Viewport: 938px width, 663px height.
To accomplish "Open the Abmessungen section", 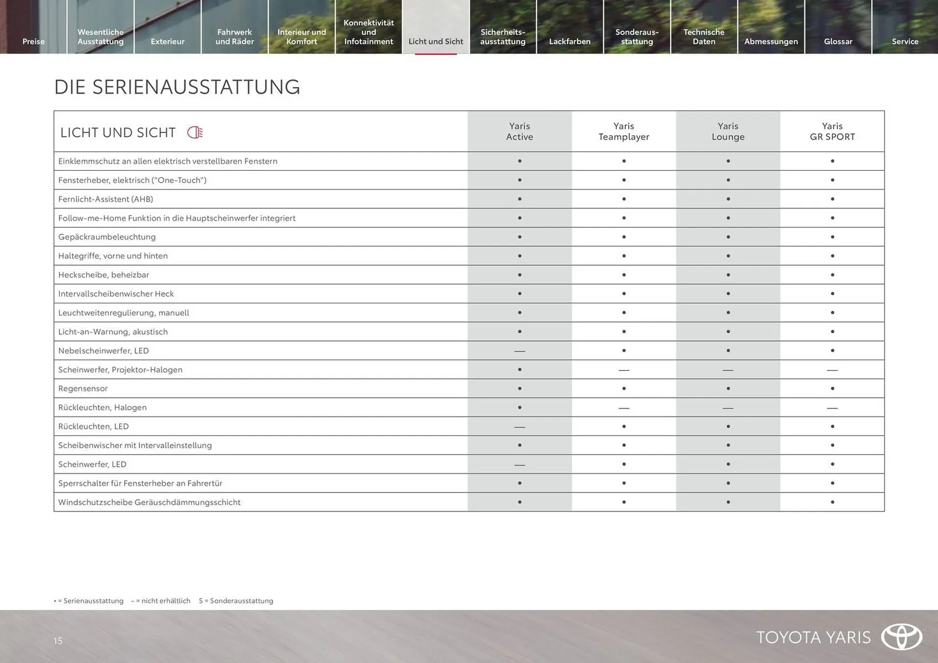I will click(771, 41).
